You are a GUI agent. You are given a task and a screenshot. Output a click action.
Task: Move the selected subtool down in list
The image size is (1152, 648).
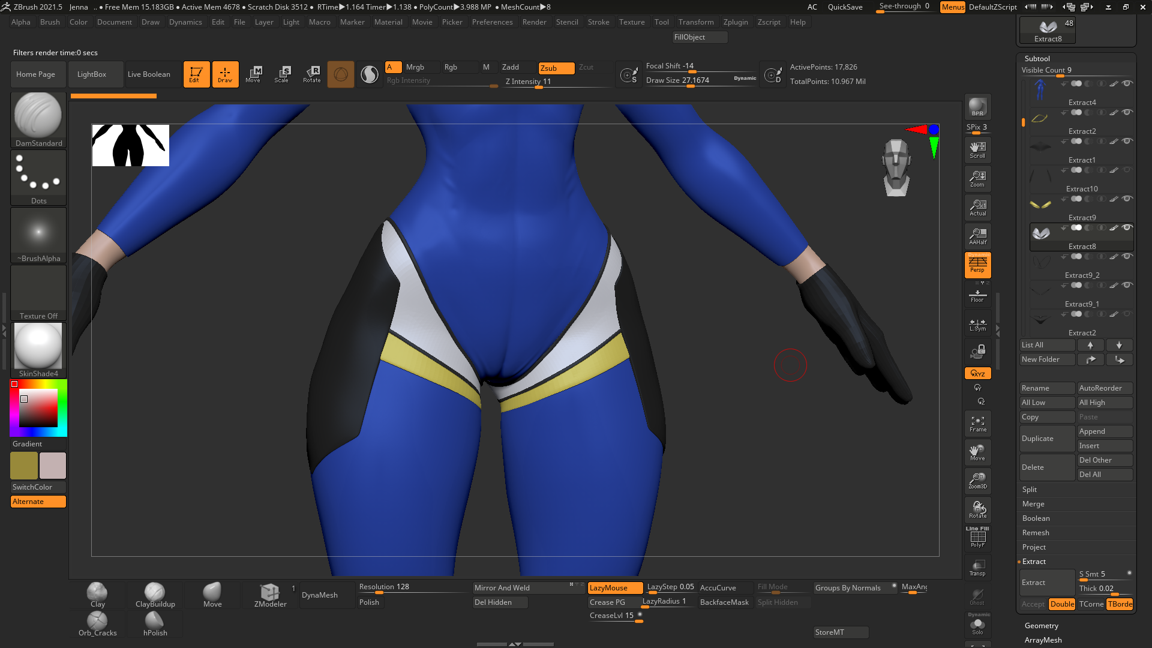tap(1119, 345)
